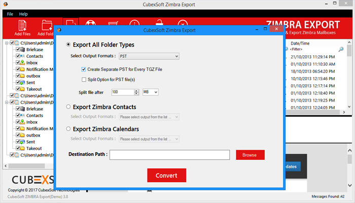Click the main window's app logo icon

click(x=6, y=4)
